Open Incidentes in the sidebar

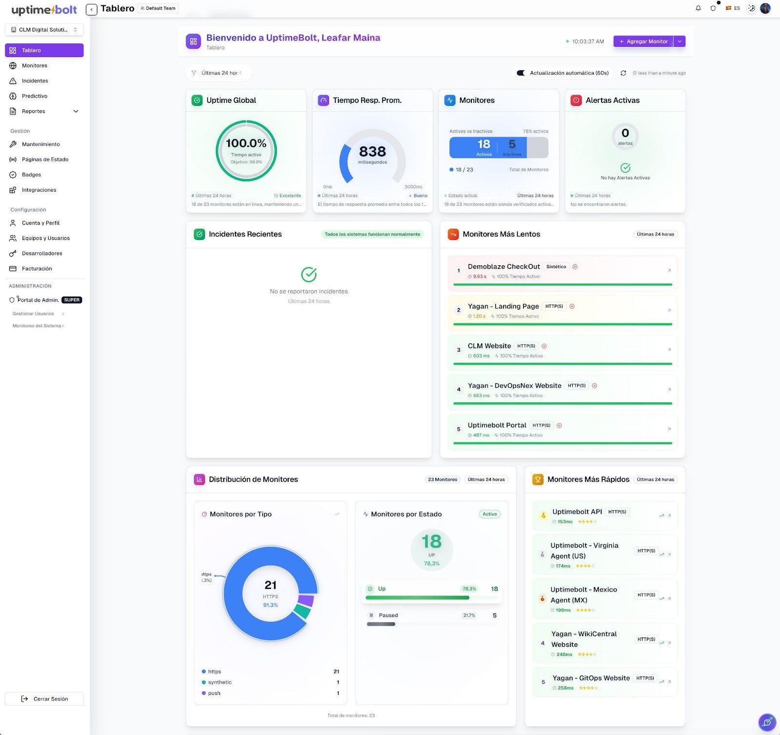coord(35,81)
